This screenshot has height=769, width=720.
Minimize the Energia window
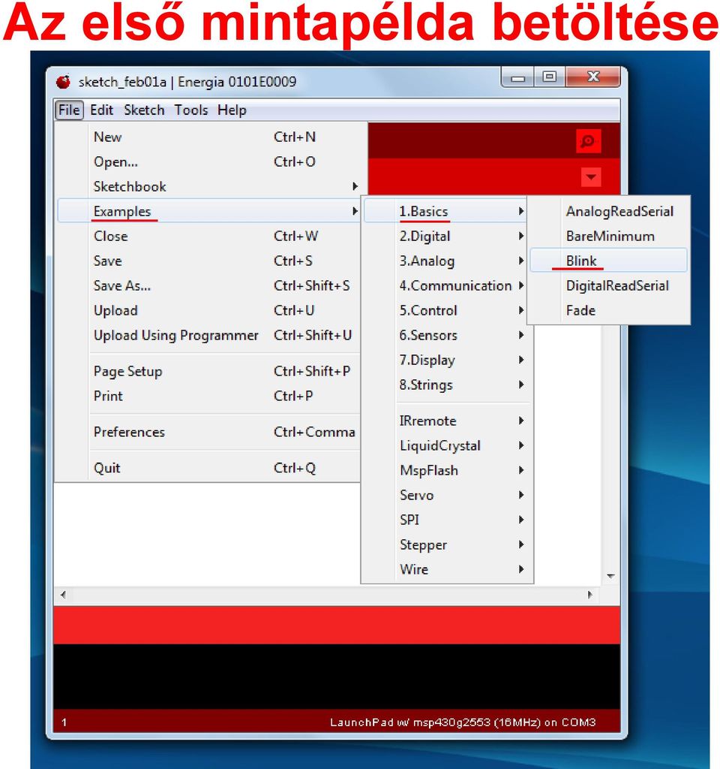coord(517,77)
